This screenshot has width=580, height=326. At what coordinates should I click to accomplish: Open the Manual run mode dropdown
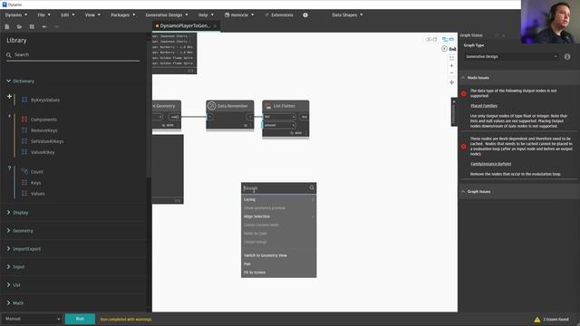coord(32,319)
